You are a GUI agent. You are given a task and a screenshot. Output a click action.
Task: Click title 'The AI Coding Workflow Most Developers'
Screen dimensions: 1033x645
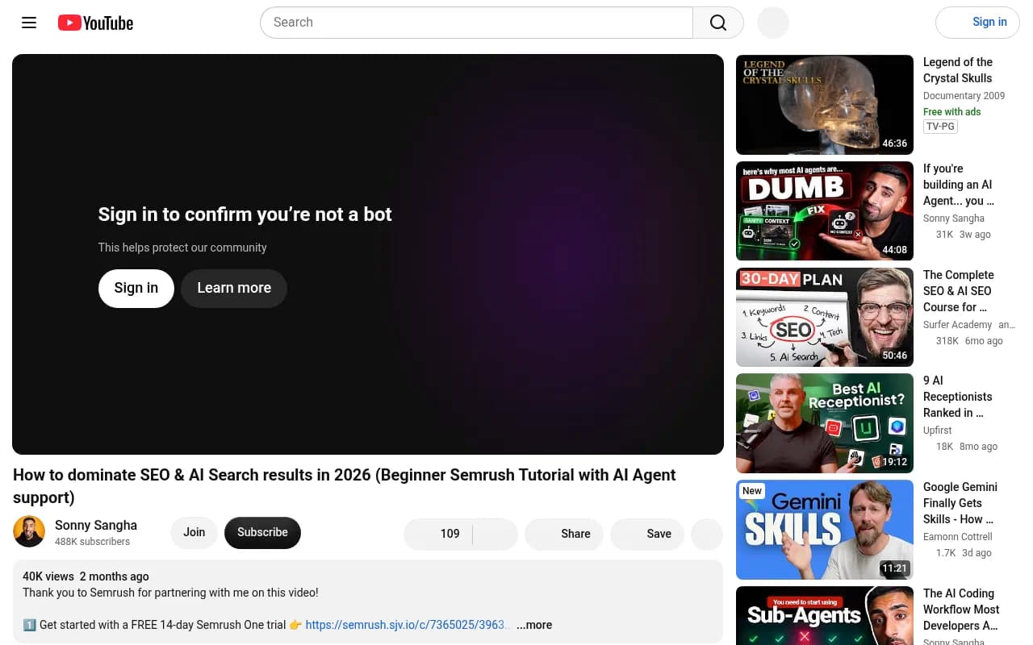tap(961, 610)
